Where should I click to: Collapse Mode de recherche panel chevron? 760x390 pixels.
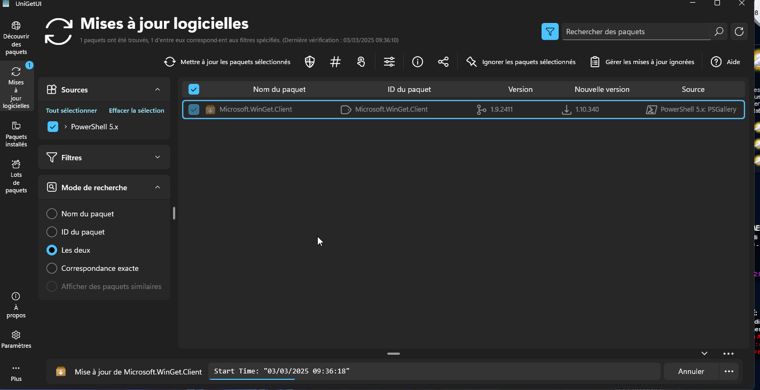point(158,188)
